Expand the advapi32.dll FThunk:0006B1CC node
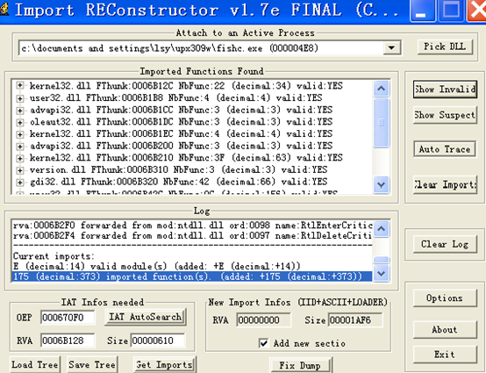Screen dimensions: 486x373 tap(20, 110)
